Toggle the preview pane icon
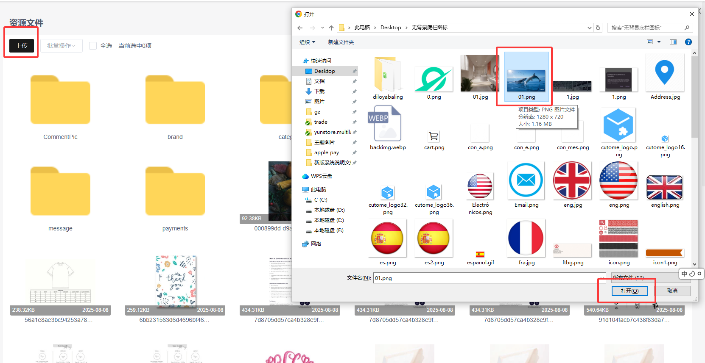Image resolution: width=705 pixels, height=363 pixels. (x=673, y=42)
